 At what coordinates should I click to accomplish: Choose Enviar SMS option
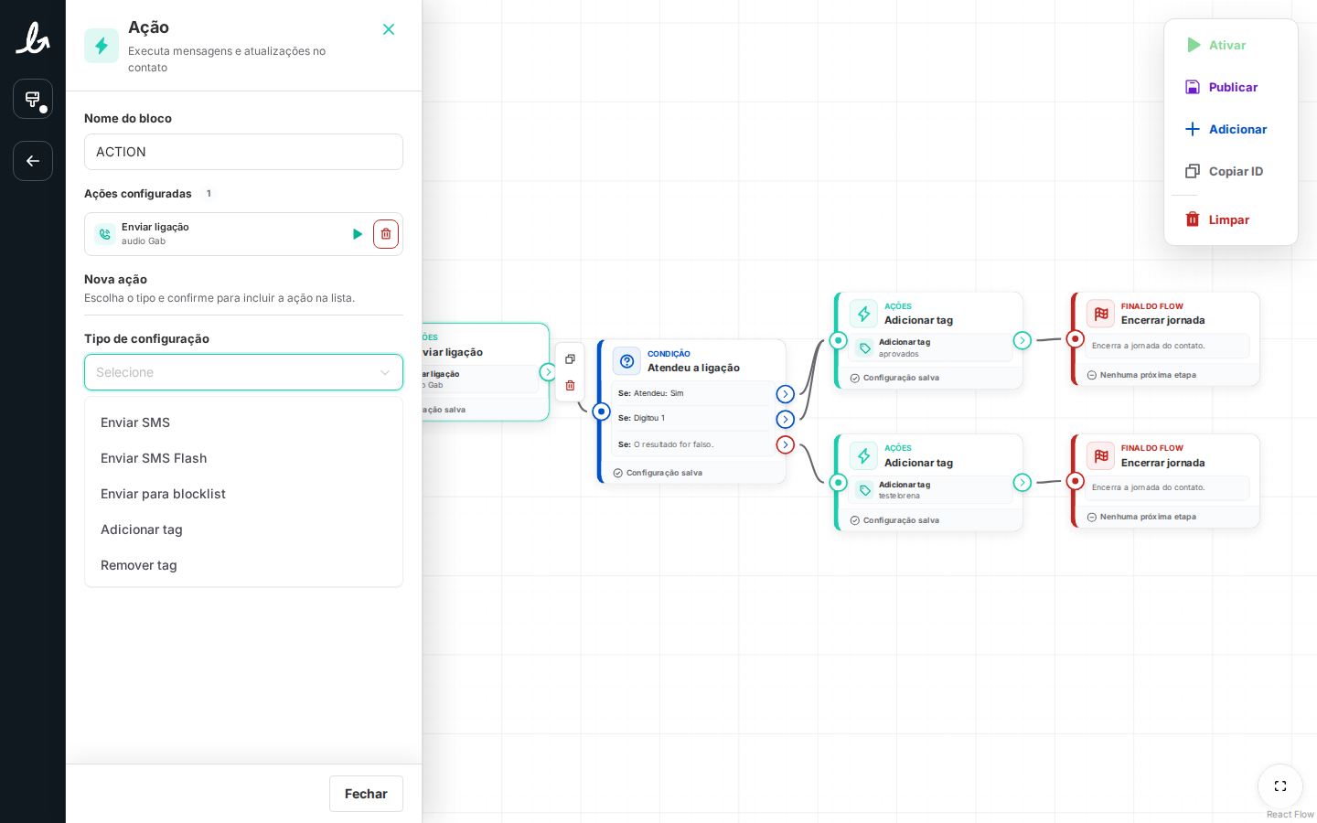[243, 422]
